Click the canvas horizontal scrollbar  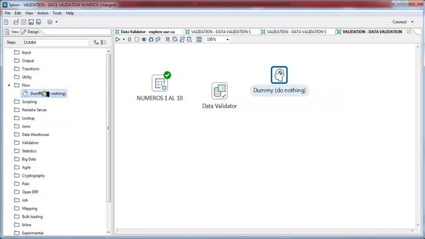(265, 230)
